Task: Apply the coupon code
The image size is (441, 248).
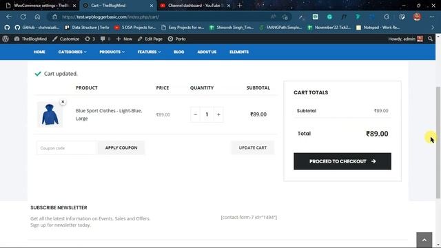Action: 121,148
